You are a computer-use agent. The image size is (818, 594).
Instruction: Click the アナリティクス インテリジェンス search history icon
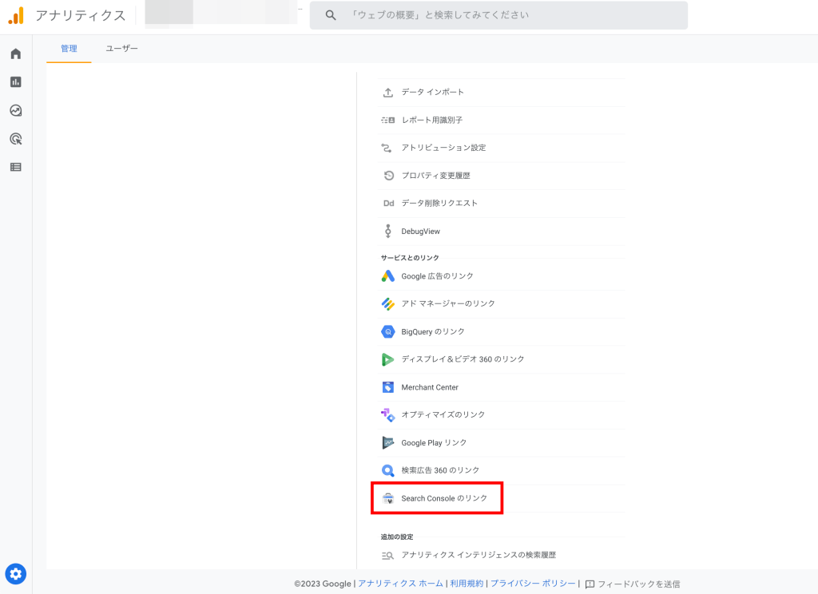pyautogui.click(x=387, y=556)
